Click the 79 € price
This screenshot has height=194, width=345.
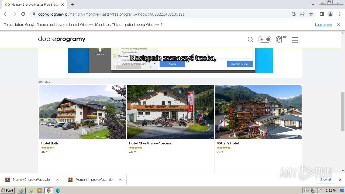click(220, 152)
